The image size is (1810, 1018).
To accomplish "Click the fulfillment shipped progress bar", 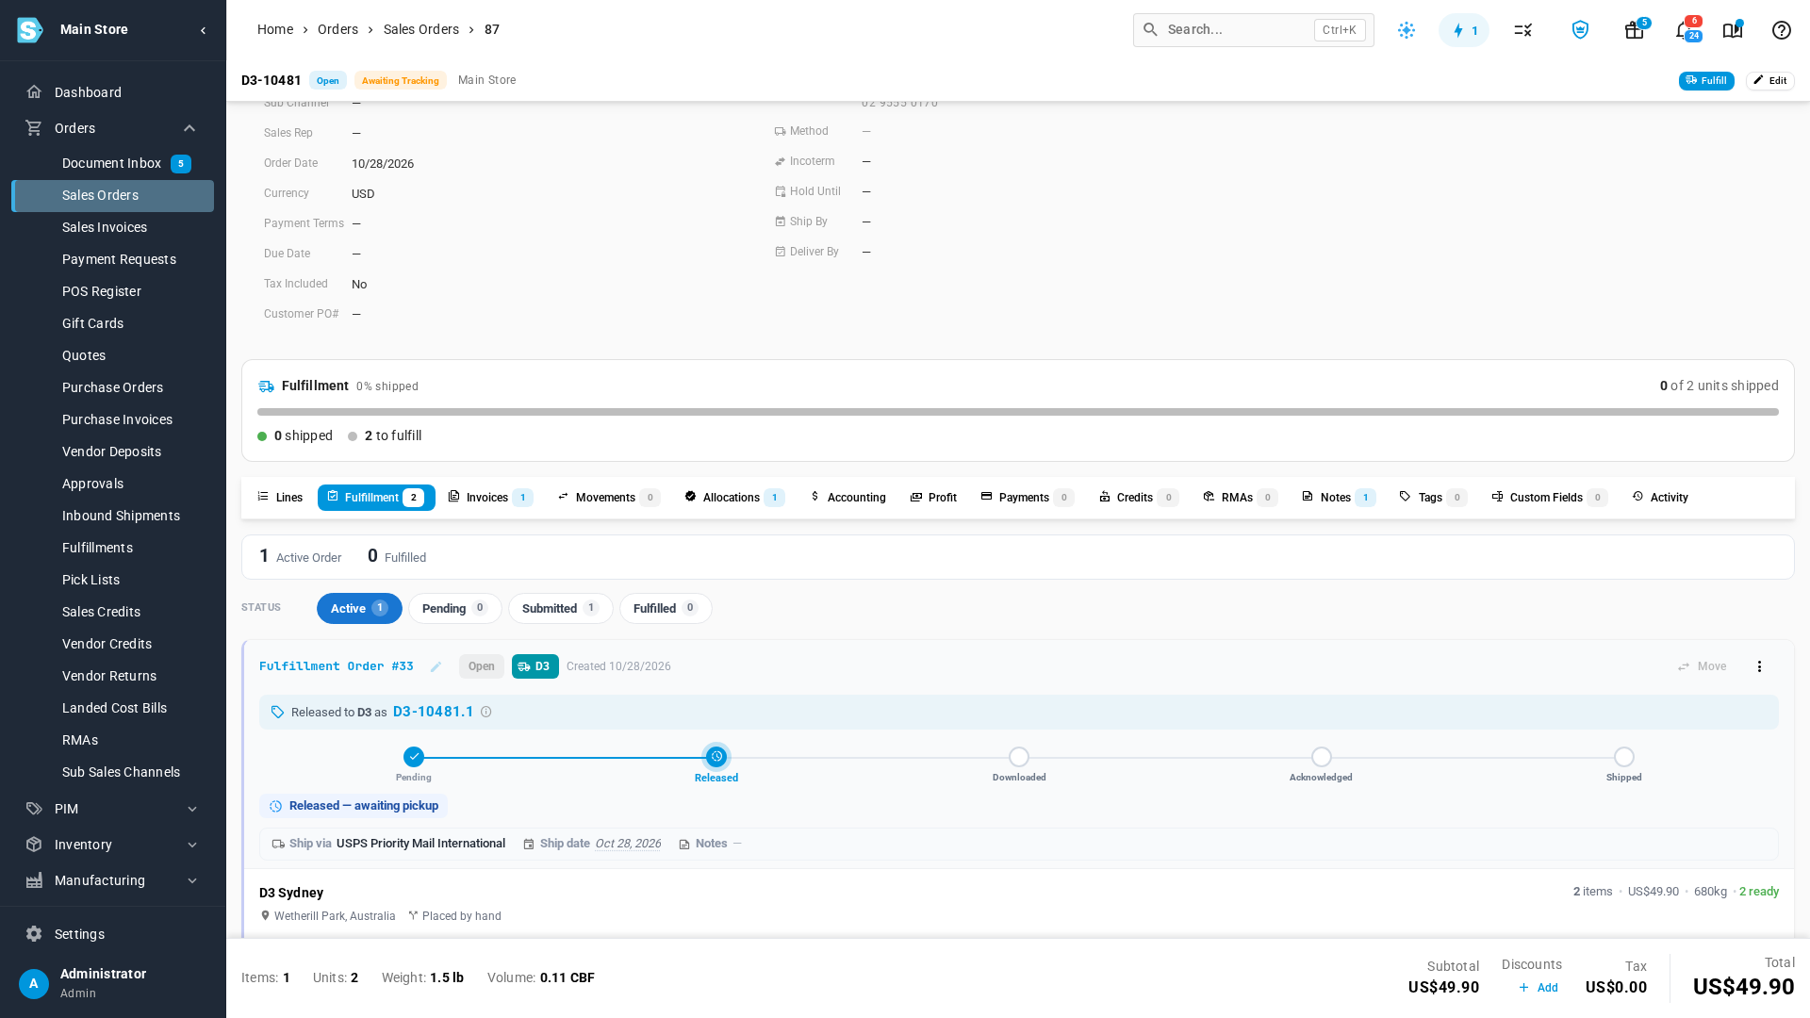I will 1018,412.
